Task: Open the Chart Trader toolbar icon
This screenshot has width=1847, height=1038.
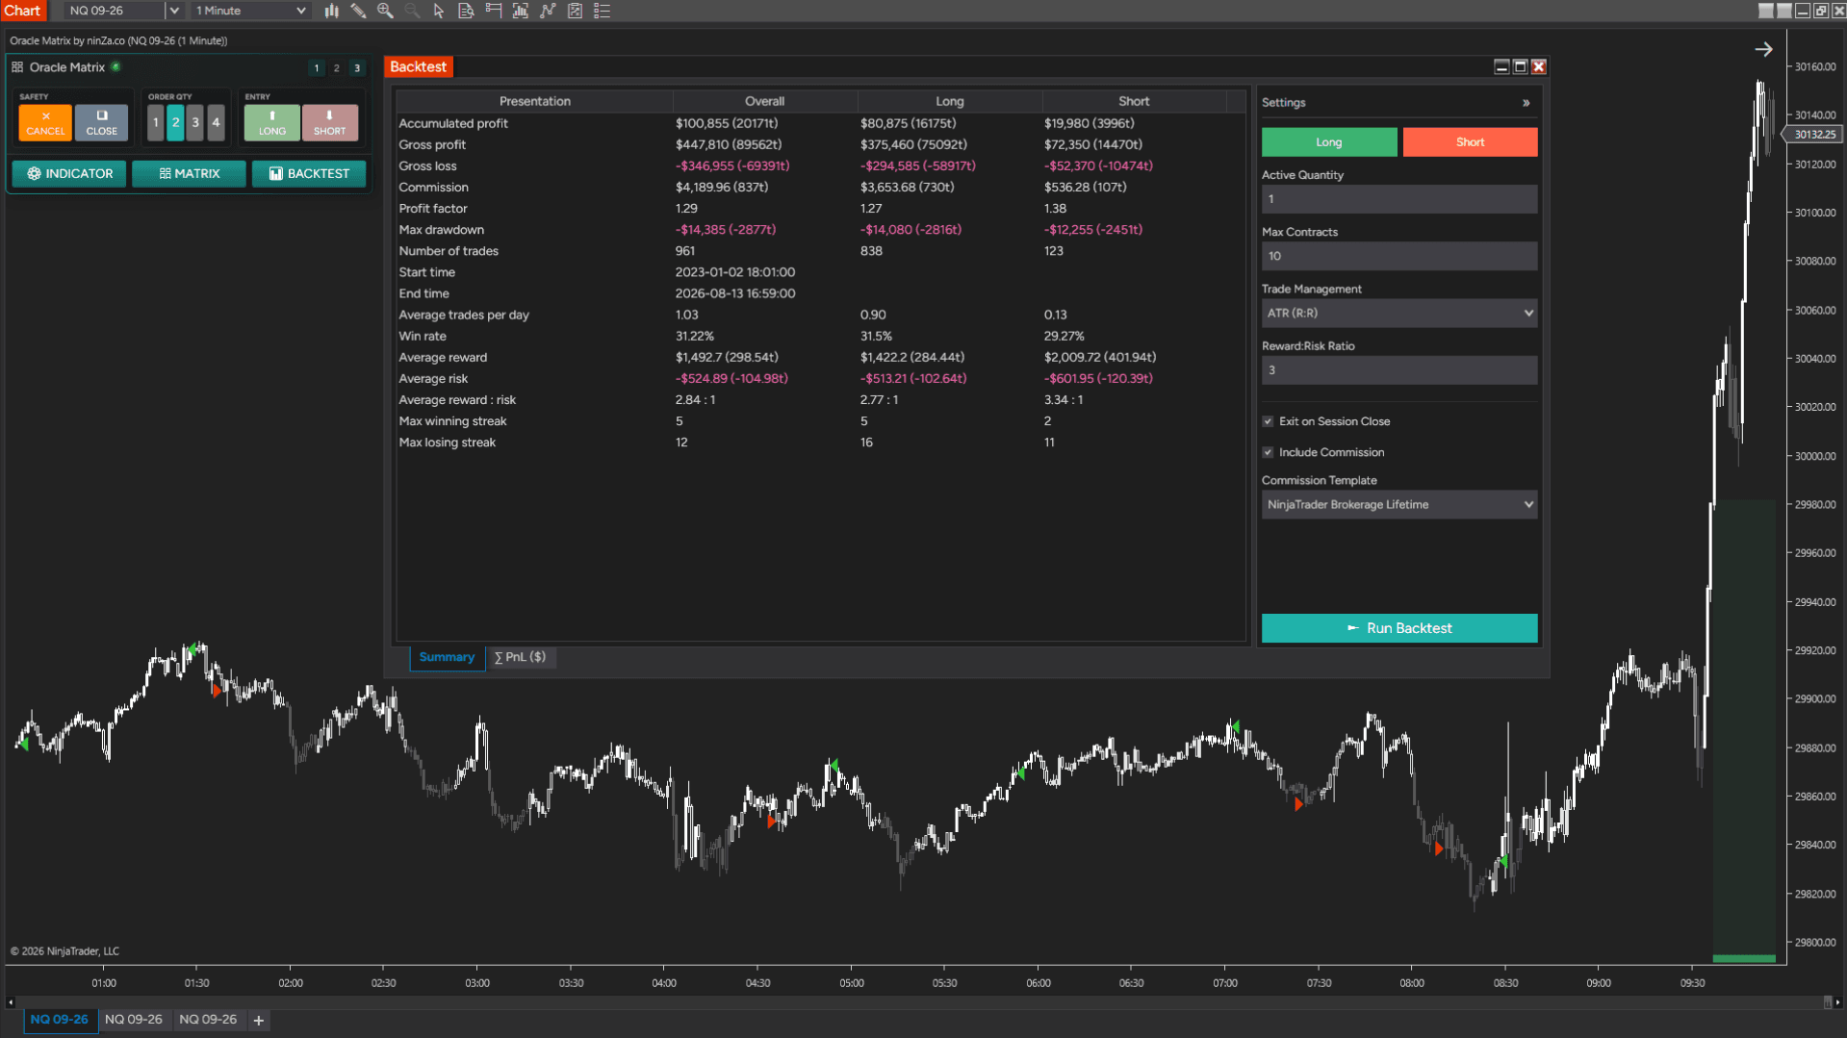Action: 494,11
